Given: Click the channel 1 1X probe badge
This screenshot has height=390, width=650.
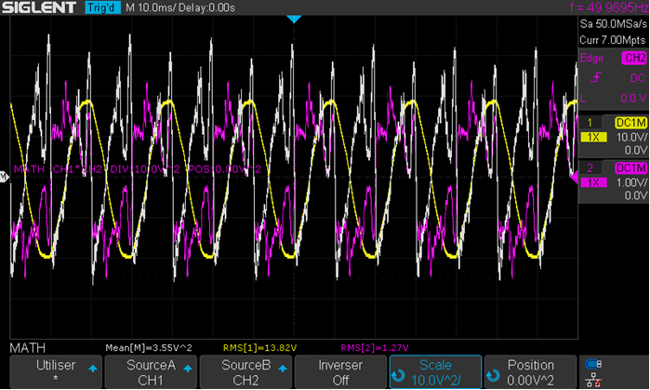Looking at the screenshot, I should pos(593,138).
